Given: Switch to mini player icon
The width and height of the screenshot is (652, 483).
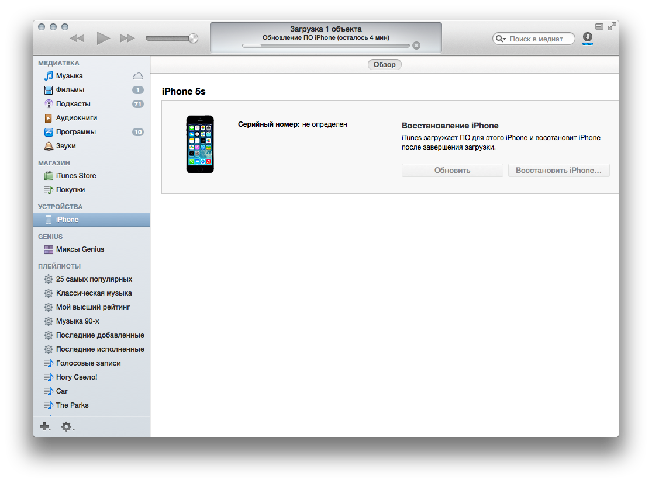Looking at the screenshot, I should click(599, 27).
